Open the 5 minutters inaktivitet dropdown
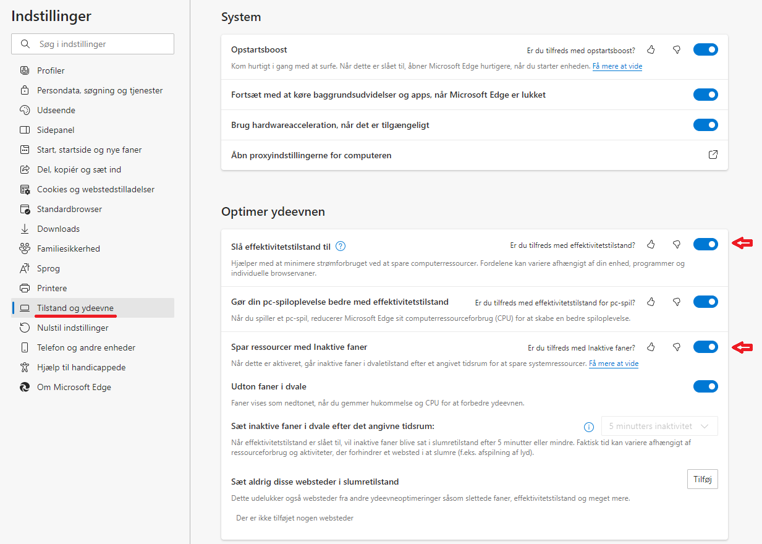 pyautogui.click(x=659, y=427)
